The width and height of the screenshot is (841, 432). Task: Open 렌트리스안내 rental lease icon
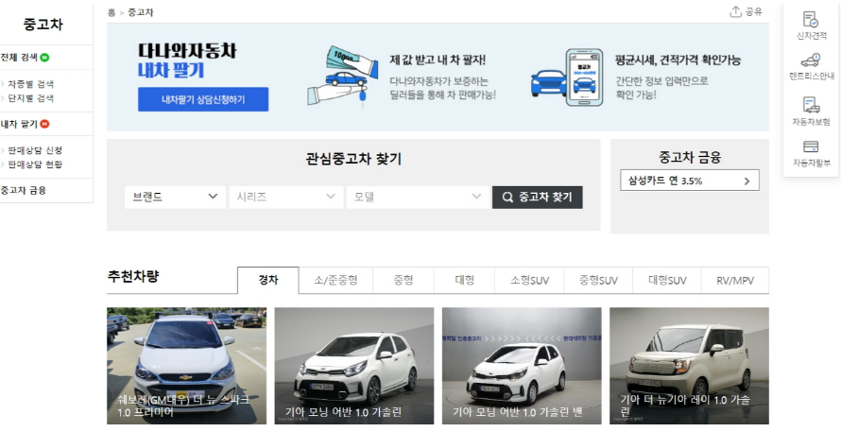point(811,60)
